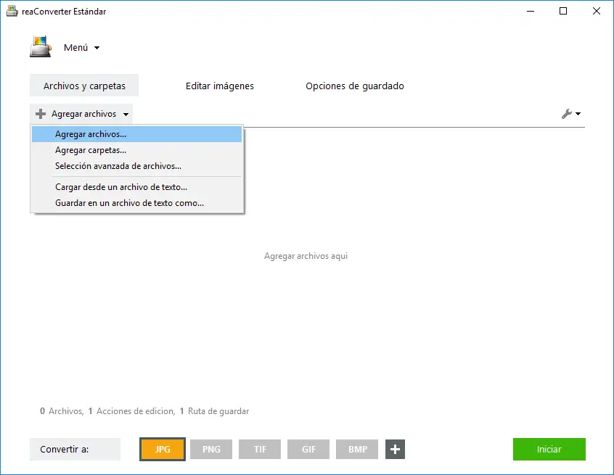Go to Opciones de guardado tab
Viewport: 614px width, 475px height.
[355, 86]
